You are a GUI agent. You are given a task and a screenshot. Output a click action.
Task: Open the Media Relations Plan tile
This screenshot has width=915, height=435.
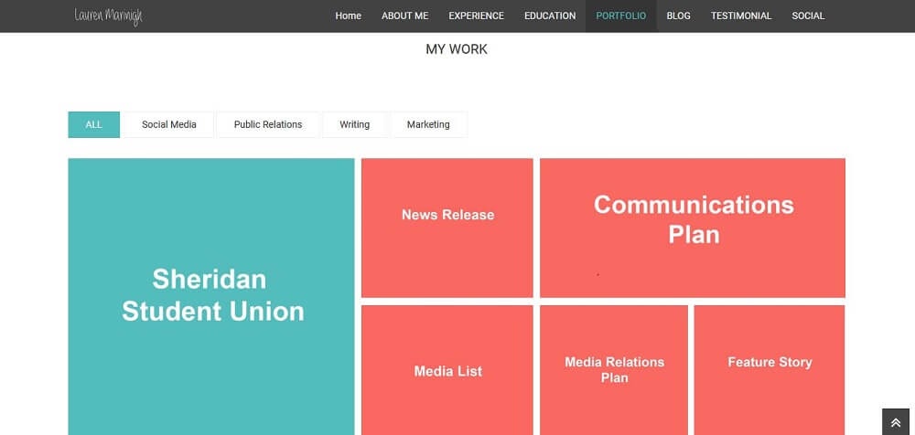click(614, 370)
